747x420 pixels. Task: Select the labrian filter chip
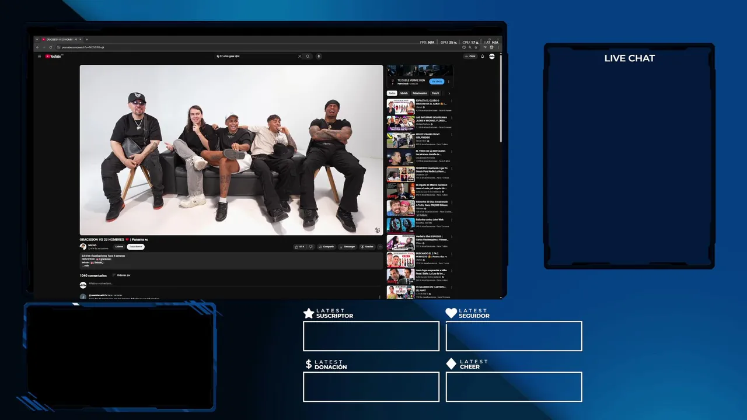coord(404,93)
